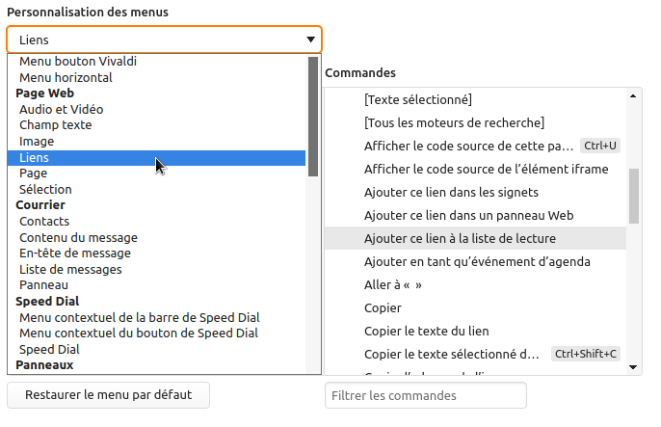The width and height of the screenshot is (661, 427).
Task: Choose "Menu horizontal" option
Action: pos(66,77)
